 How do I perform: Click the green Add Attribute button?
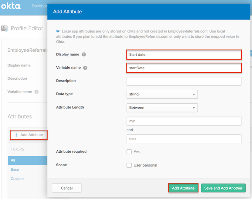tap(183, 188)
